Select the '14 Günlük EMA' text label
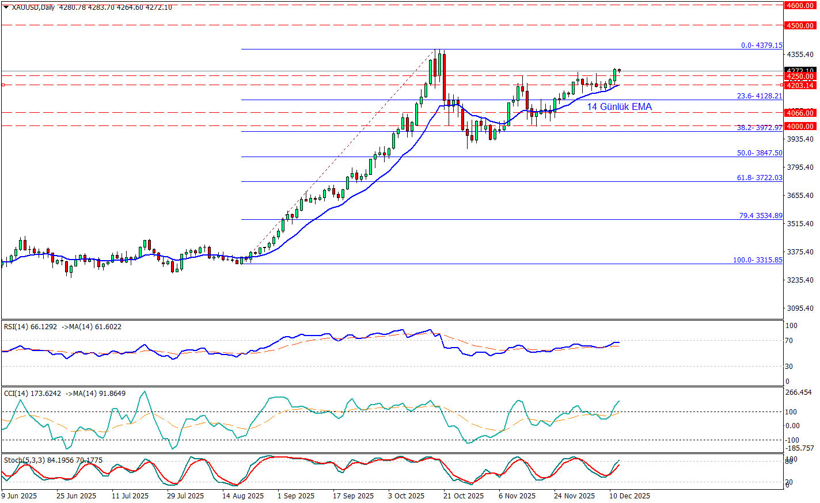Image resolution: width=820 pixels, height=503 pixels. pyautogui.click(x=619, y=106)
